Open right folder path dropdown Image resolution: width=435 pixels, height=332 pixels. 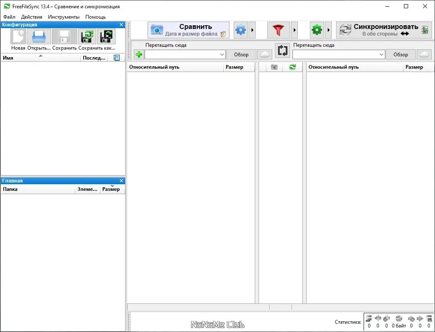pyautogui.click(x=382, y=55)
